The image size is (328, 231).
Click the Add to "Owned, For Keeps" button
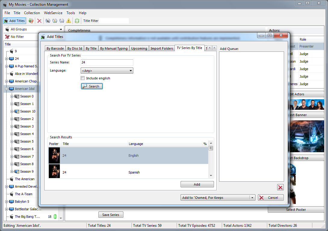tap(215, 198)
